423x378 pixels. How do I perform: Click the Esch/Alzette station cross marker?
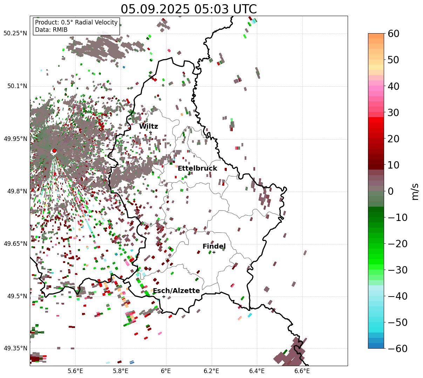(x=164, y=297)
